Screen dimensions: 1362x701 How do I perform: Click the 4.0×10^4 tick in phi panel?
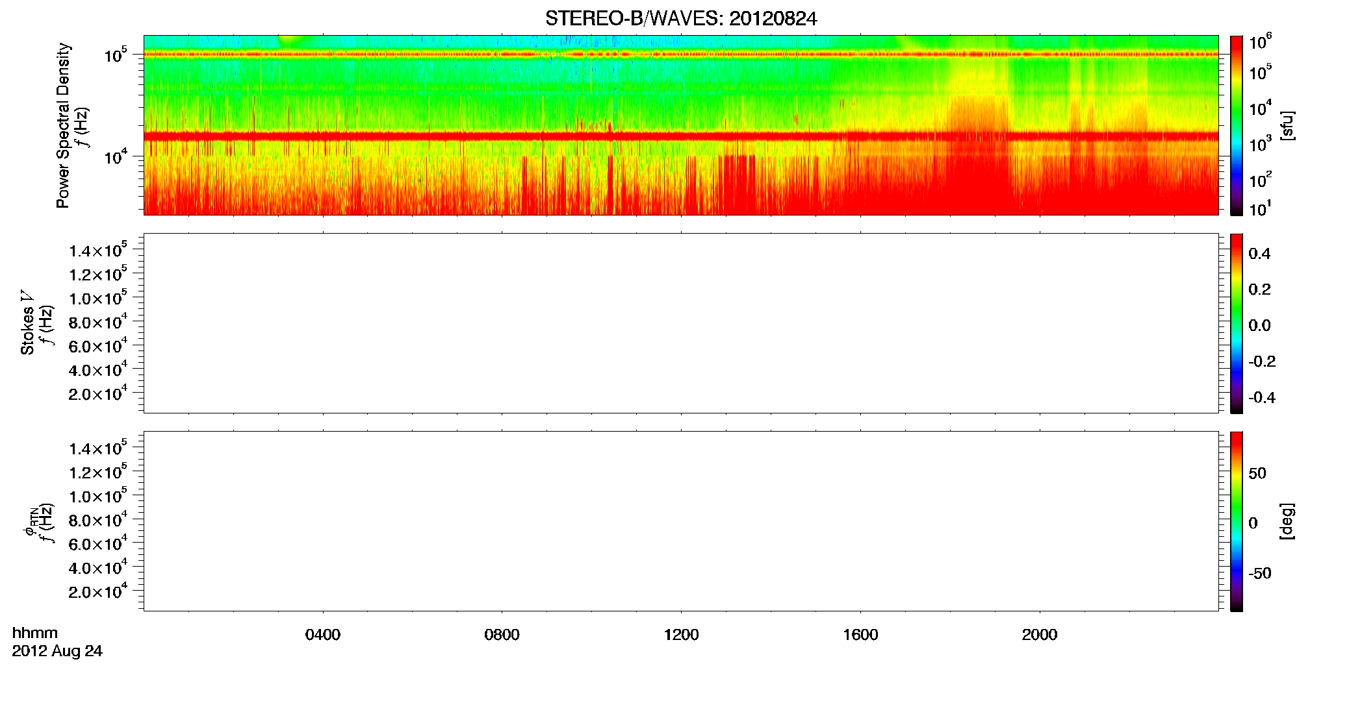(98, 567)
